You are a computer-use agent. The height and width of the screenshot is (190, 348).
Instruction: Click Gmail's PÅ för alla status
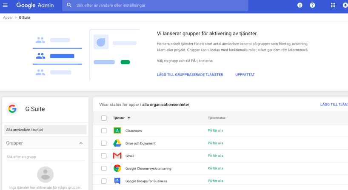click(x=216, y=156)
